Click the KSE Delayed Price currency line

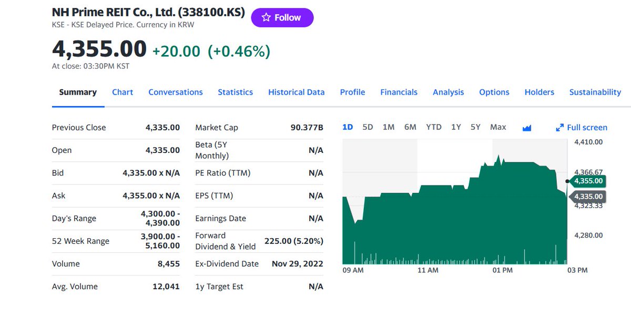[x=123, y=25]
